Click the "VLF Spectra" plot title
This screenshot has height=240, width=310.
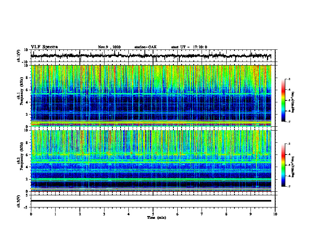44,47
